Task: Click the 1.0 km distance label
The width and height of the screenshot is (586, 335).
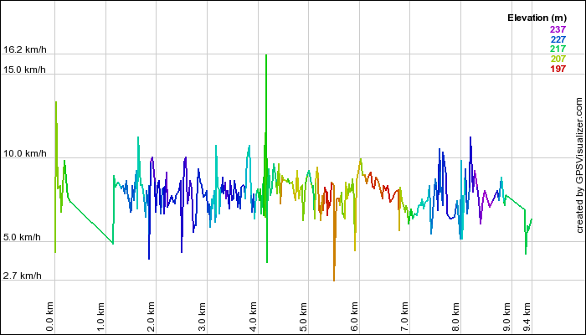Action: tap(100, 317)
